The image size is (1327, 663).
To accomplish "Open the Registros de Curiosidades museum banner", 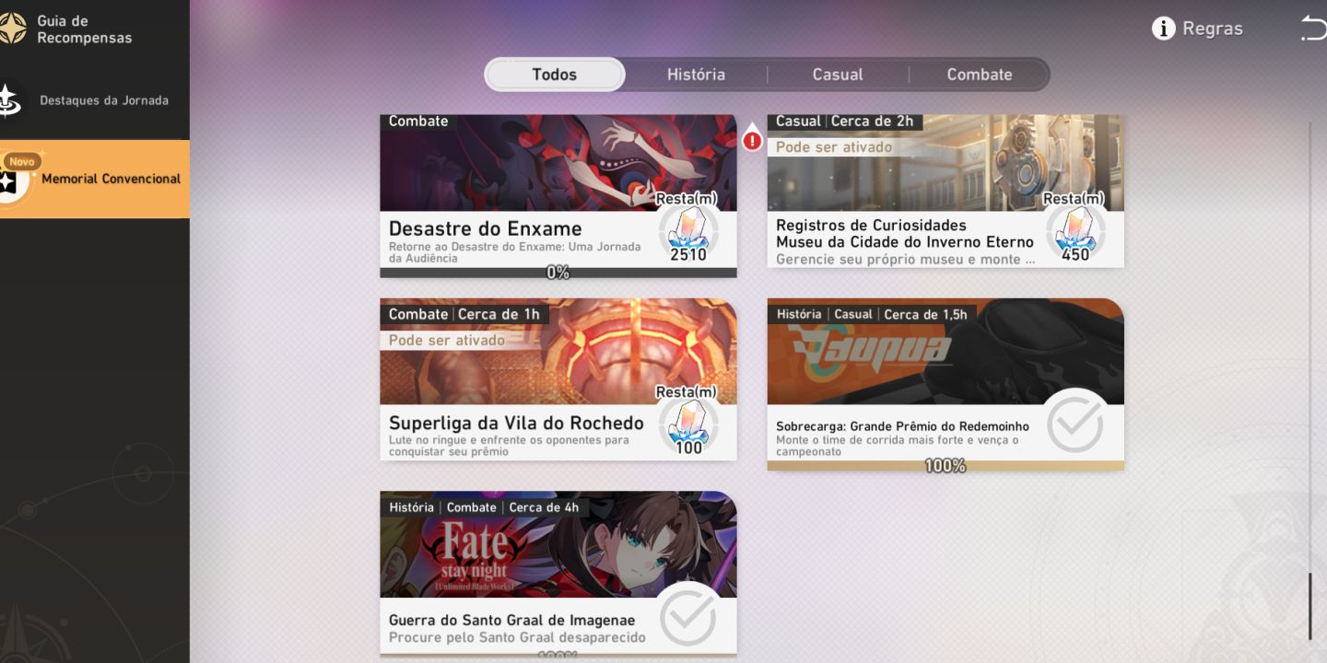I will 945,163.
